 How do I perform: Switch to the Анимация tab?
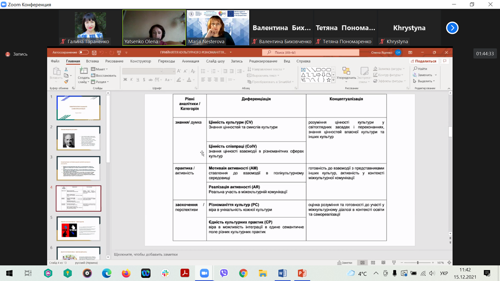[190, 61]
